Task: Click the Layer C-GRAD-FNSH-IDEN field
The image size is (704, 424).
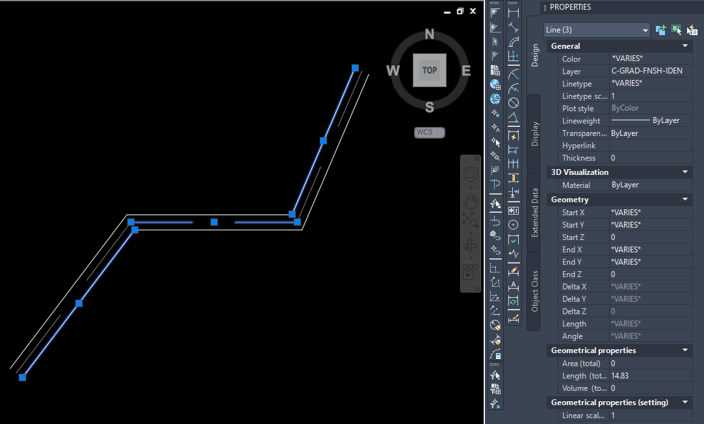Action: click(650, 71)
